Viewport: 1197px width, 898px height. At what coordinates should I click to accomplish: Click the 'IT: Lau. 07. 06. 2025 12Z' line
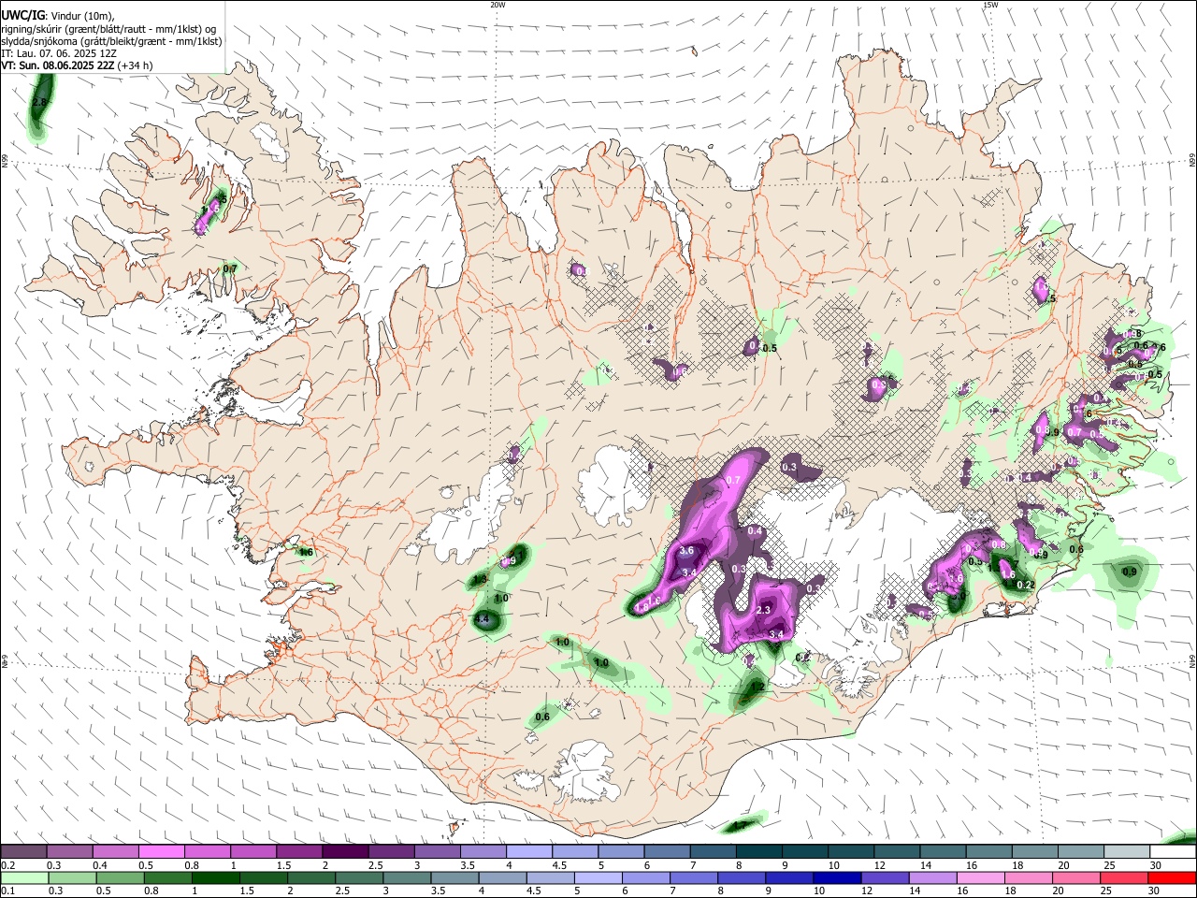coord(59,53)
